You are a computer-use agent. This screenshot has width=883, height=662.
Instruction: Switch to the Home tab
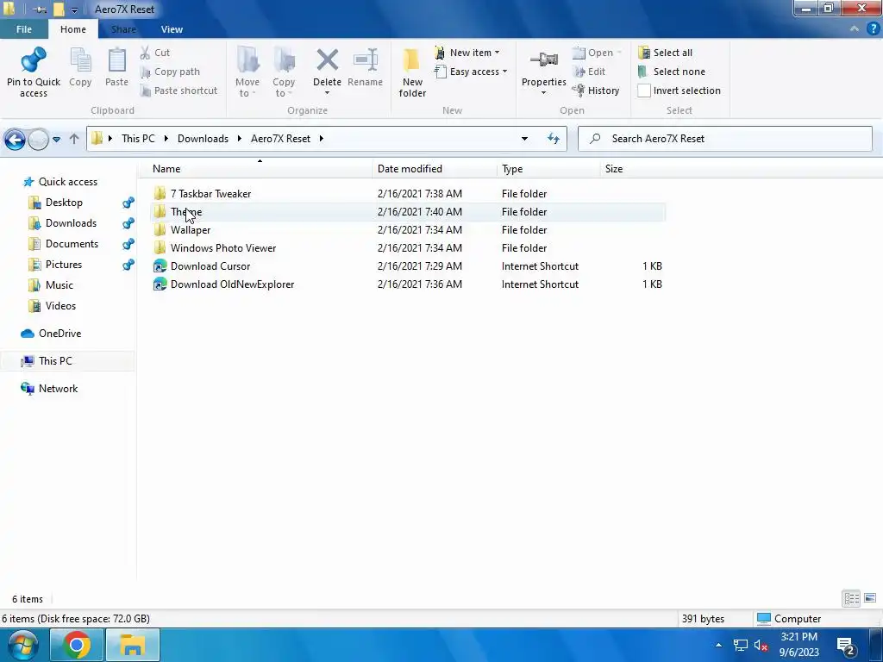pos(73,29)
